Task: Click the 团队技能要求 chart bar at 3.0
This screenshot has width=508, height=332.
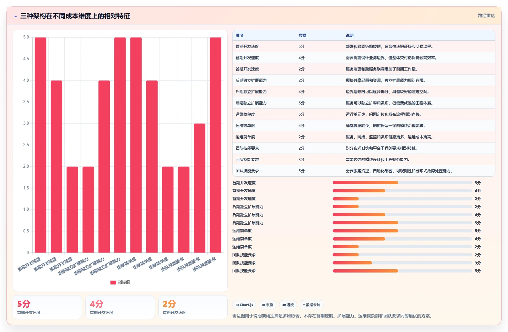Action: click(200, 188)
